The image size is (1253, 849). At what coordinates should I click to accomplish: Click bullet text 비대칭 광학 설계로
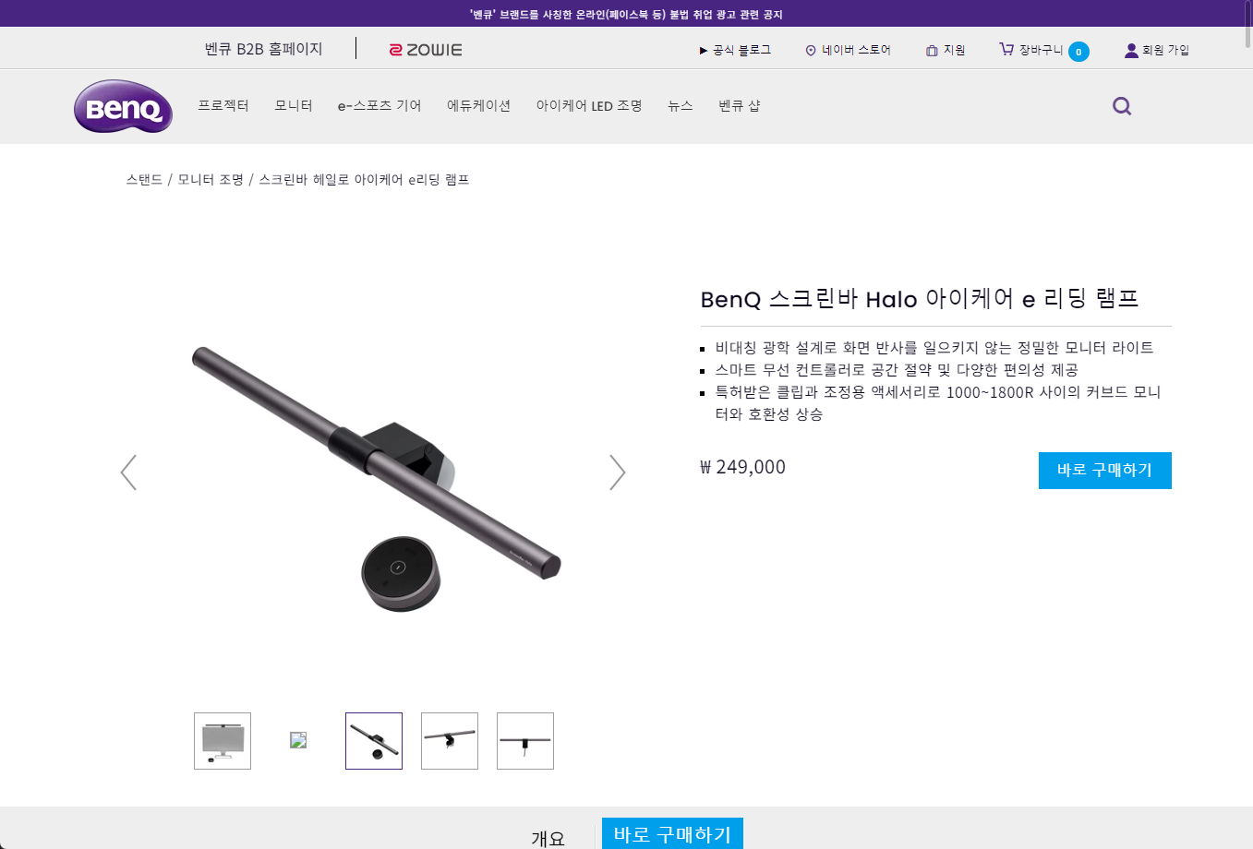pos(934,348)
